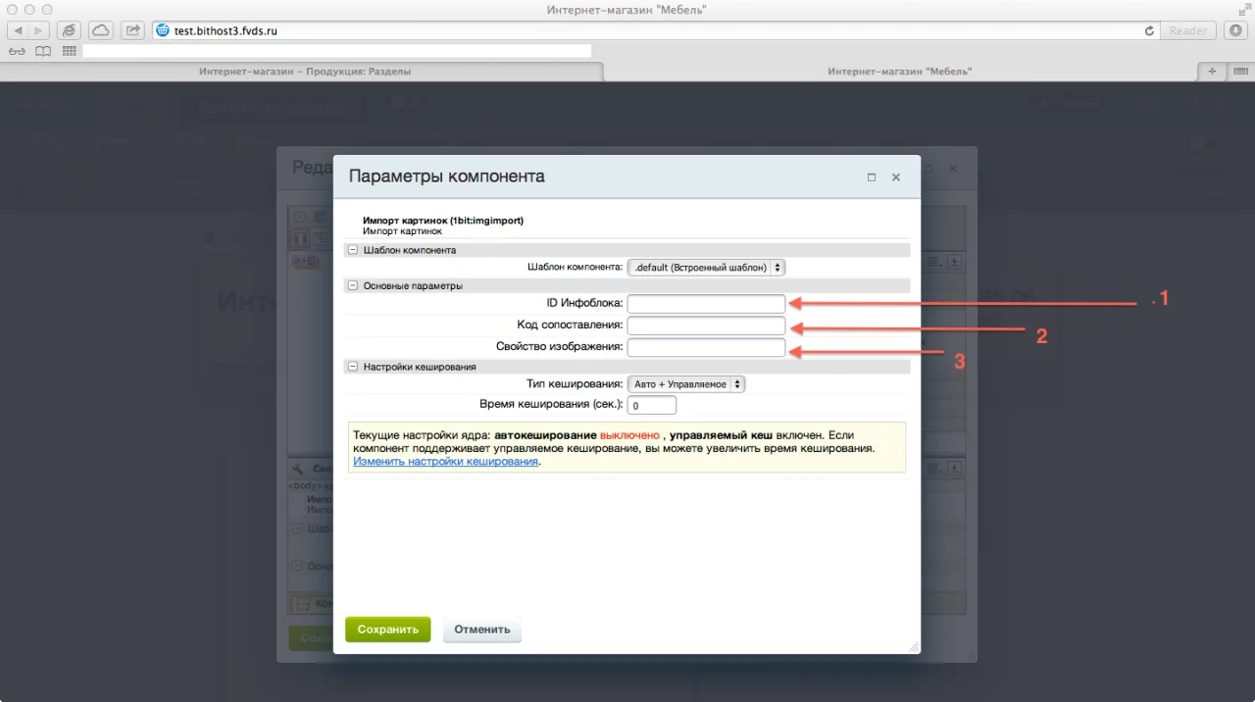This screenshot has width=1255, height=702.
Task: Show Downloads with the arrow icon
Action: coord(1235,30)
